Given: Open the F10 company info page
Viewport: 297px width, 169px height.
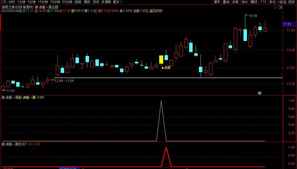Looking at the screenshot, I should (263, 2).
